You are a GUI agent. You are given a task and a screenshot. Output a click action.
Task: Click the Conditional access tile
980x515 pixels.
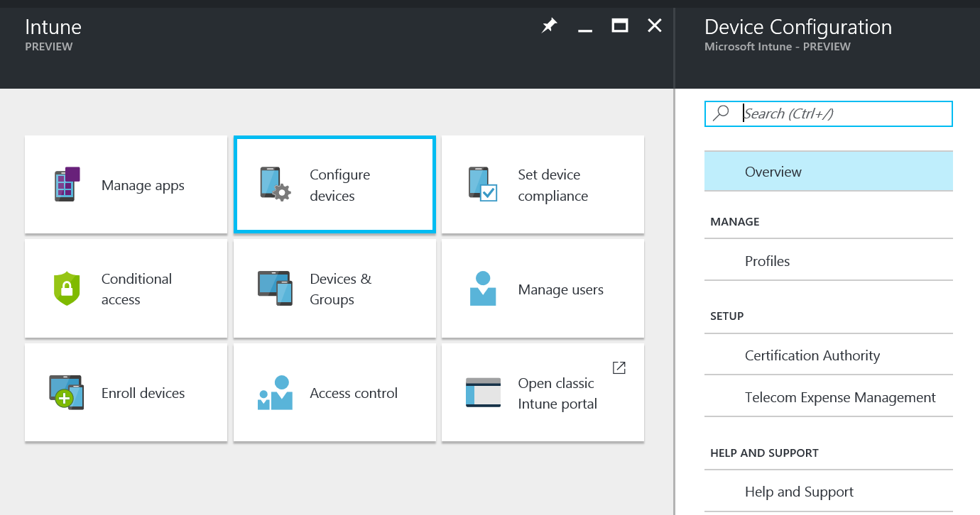point(126,289)
